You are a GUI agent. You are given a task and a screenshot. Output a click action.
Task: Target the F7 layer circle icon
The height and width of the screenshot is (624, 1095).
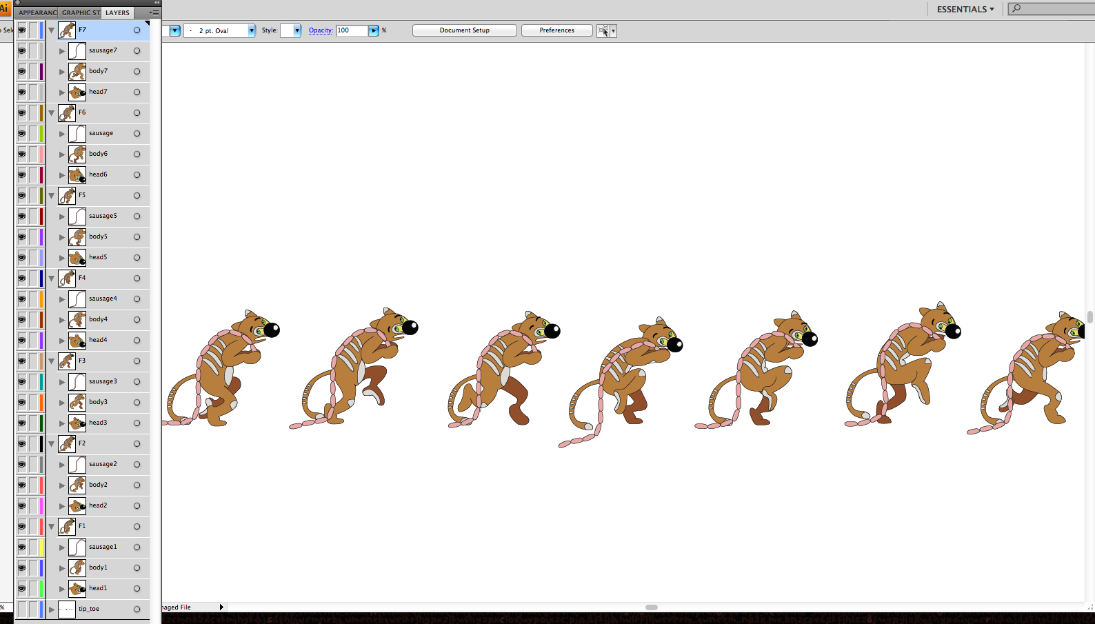coord(137,30)
